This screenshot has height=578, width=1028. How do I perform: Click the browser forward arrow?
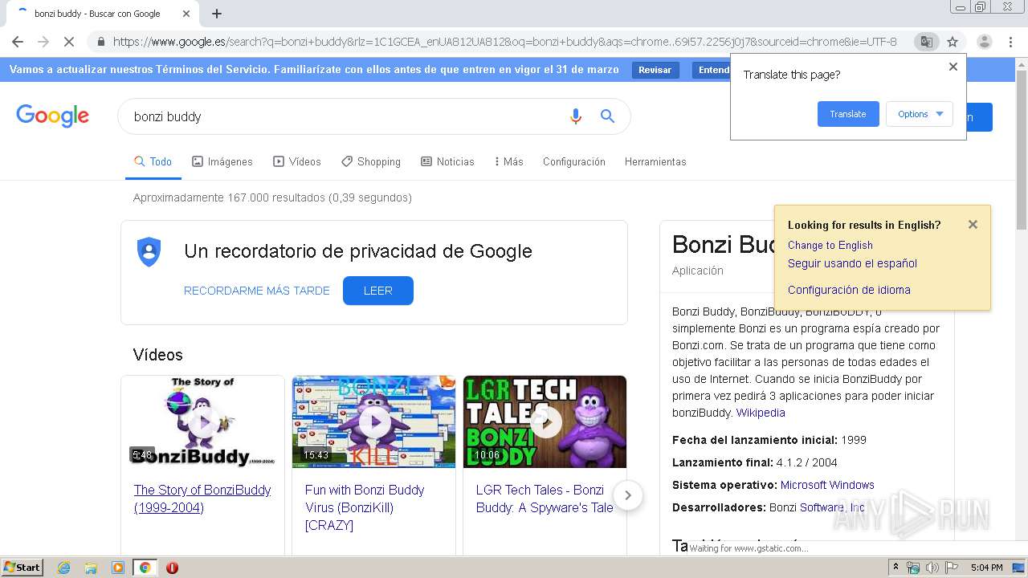(43, 42)
